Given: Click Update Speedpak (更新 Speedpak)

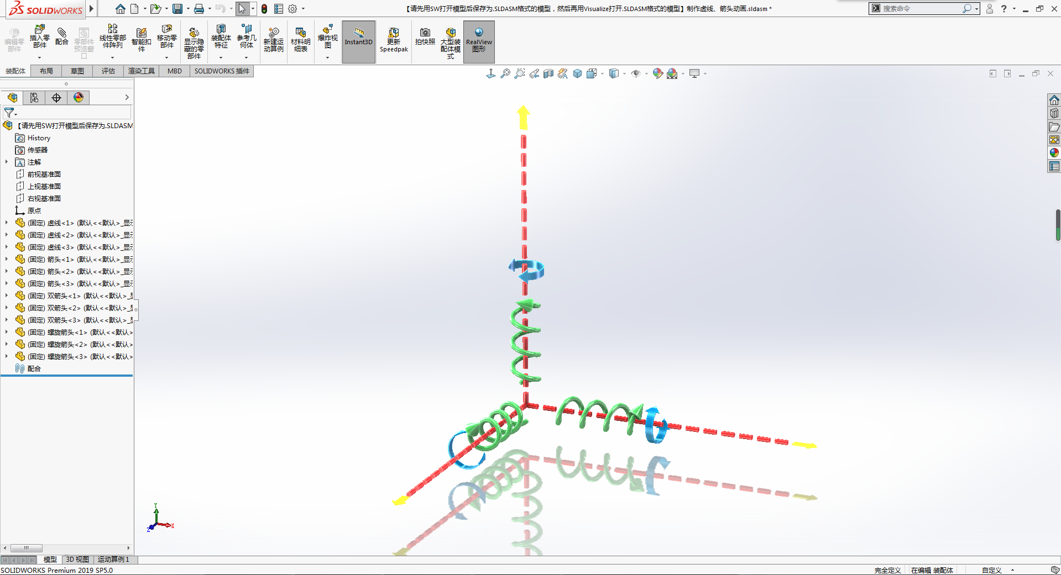Looking at the screenshot, I should [394, 40].
